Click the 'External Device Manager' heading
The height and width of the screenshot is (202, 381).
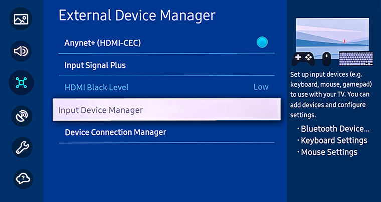click(x=137, y=16)
